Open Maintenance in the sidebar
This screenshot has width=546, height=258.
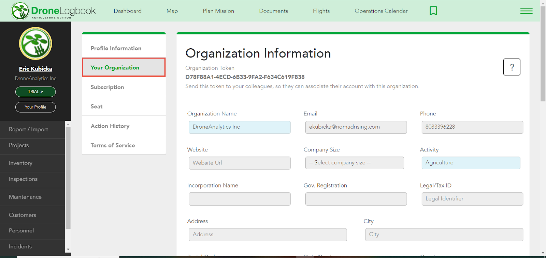pyautogui.click(x=32, y=197)
